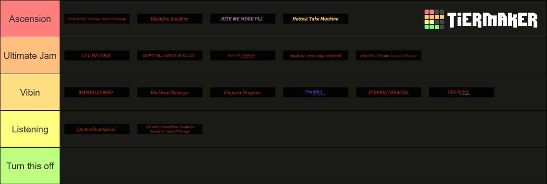Click the Hottest Take Machine tile
The height and width of the screenshot is (184, 547).
(315, 19)
